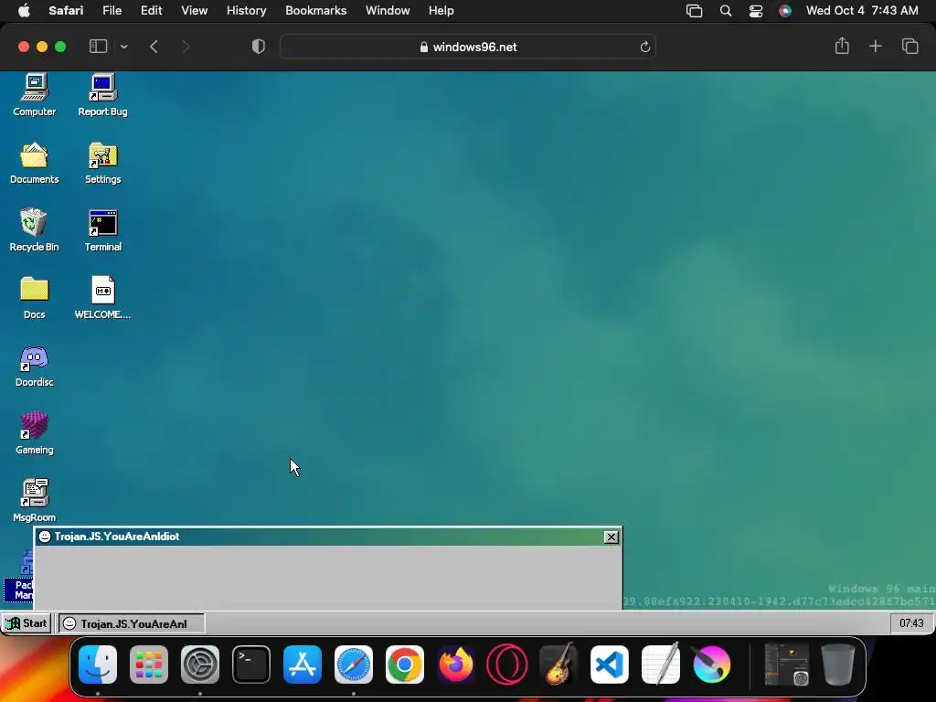Screen dimensions: 936x702
Task: Open the Trash in the Dock
Action: click(838, 664)
